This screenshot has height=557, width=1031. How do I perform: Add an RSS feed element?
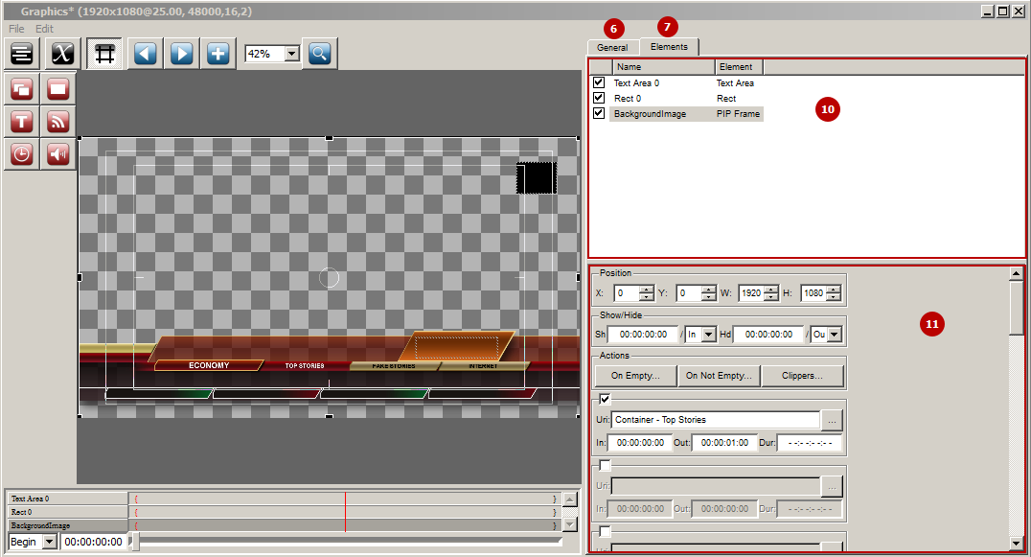tap(57, 121)
